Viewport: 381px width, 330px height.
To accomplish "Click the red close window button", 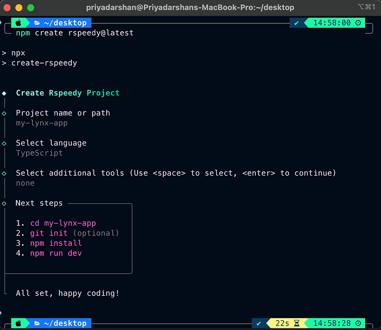I will coord(7,8).
